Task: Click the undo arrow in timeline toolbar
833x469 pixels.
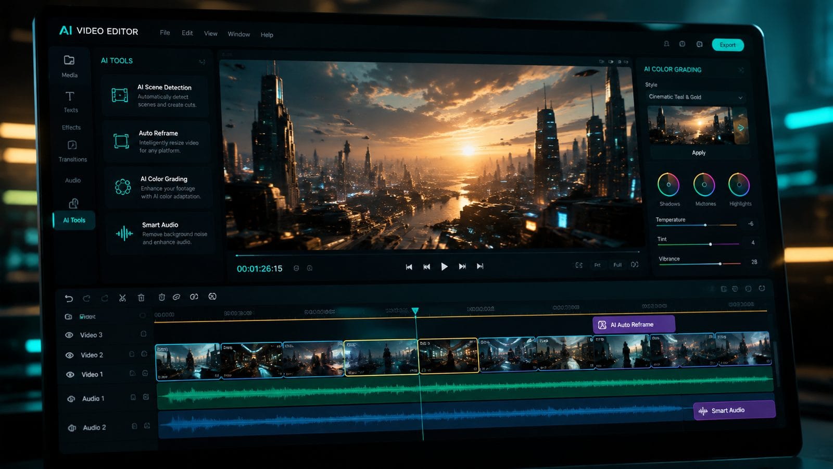Action: click(x=69, y=298)
